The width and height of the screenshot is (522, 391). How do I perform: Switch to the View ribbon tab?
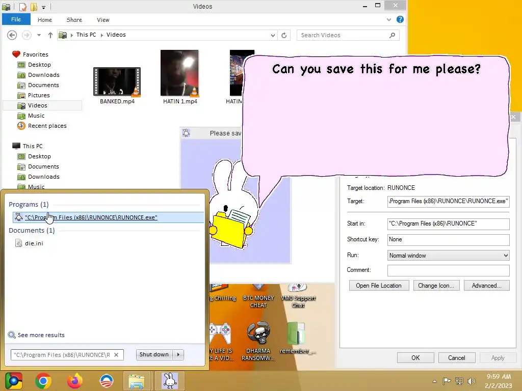103,20
